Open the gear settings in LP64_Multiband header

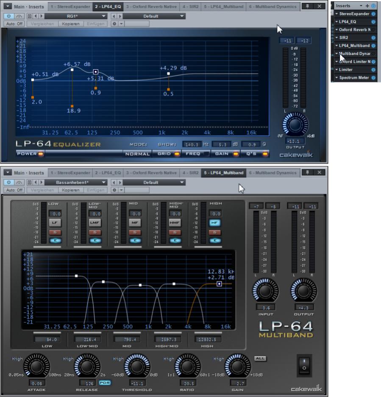pyautogui.click(x=114, y=190)
